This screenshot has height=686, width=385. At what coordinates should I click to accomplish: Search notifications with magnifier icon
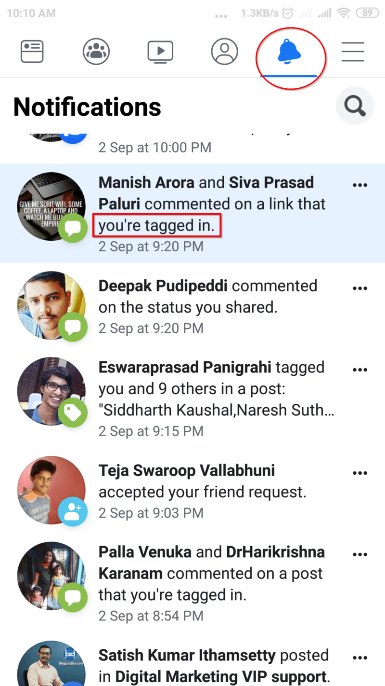tap(355, 106)
